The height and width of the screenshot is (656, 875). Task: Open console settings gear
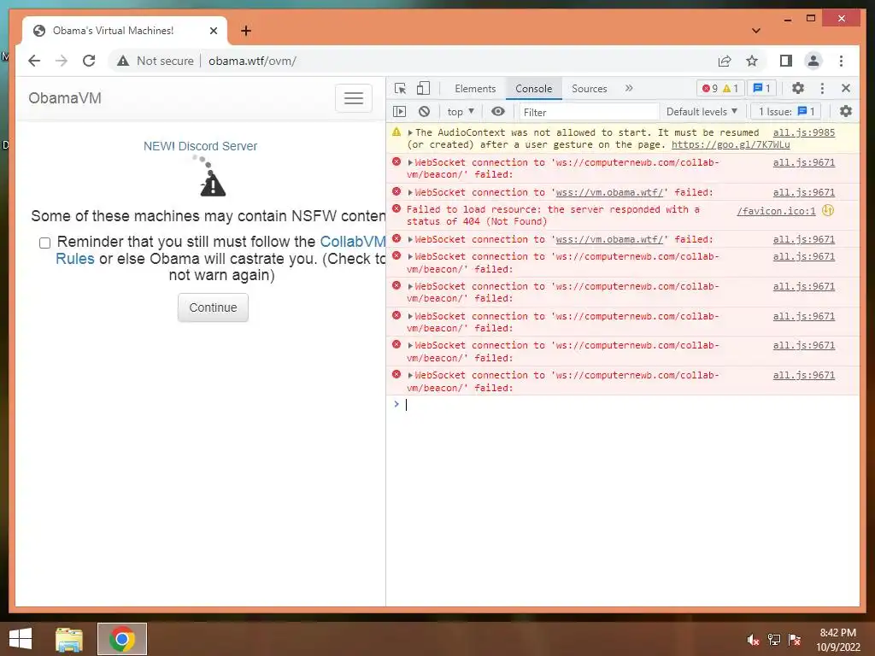(x=846, y=112)
